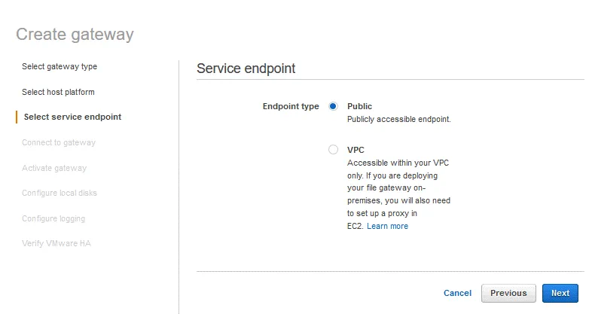Go to Configure local disks step
The width and height of the screenshot is (592, 314).
60,193
